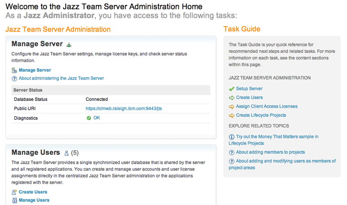This screenshot has height=205, width=347.
Task: Select Create Users under Manage Users section
Action: click(x=33, y=192)
